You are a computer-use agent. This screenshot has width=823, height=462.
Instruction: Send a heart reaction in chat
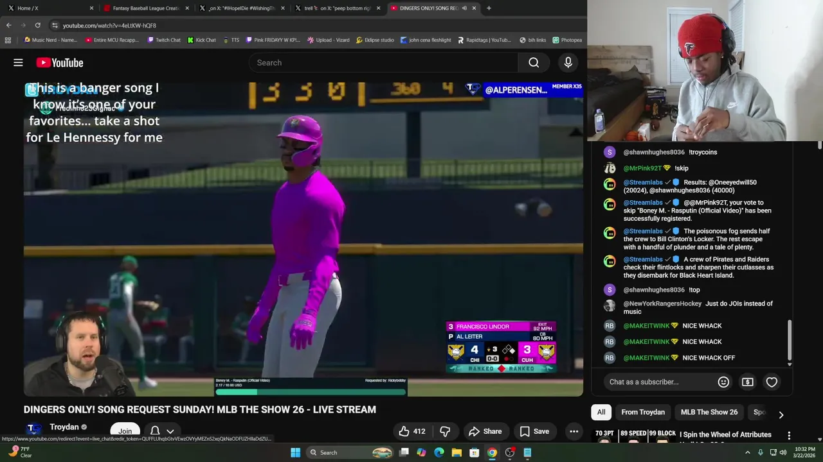click(x=772, y=382)
